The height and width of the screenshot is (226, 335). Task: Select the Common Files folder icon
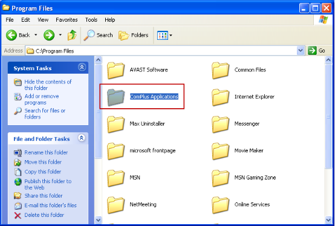coord(220,70)
